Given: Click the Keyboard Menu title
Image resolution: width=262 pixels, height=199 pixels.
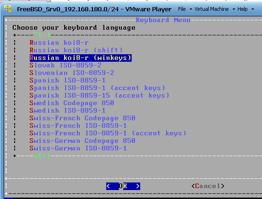Looking at the screenshot, I should [x=163, y=20].
